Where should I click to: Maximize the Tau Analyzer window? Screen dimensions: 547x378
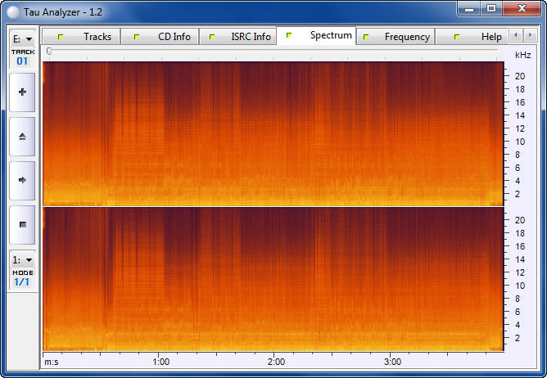coord(491,8)
